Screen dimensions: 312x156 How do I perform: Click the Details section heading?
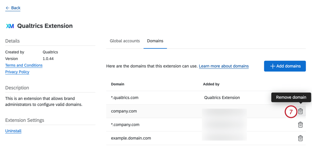point(12,41)
